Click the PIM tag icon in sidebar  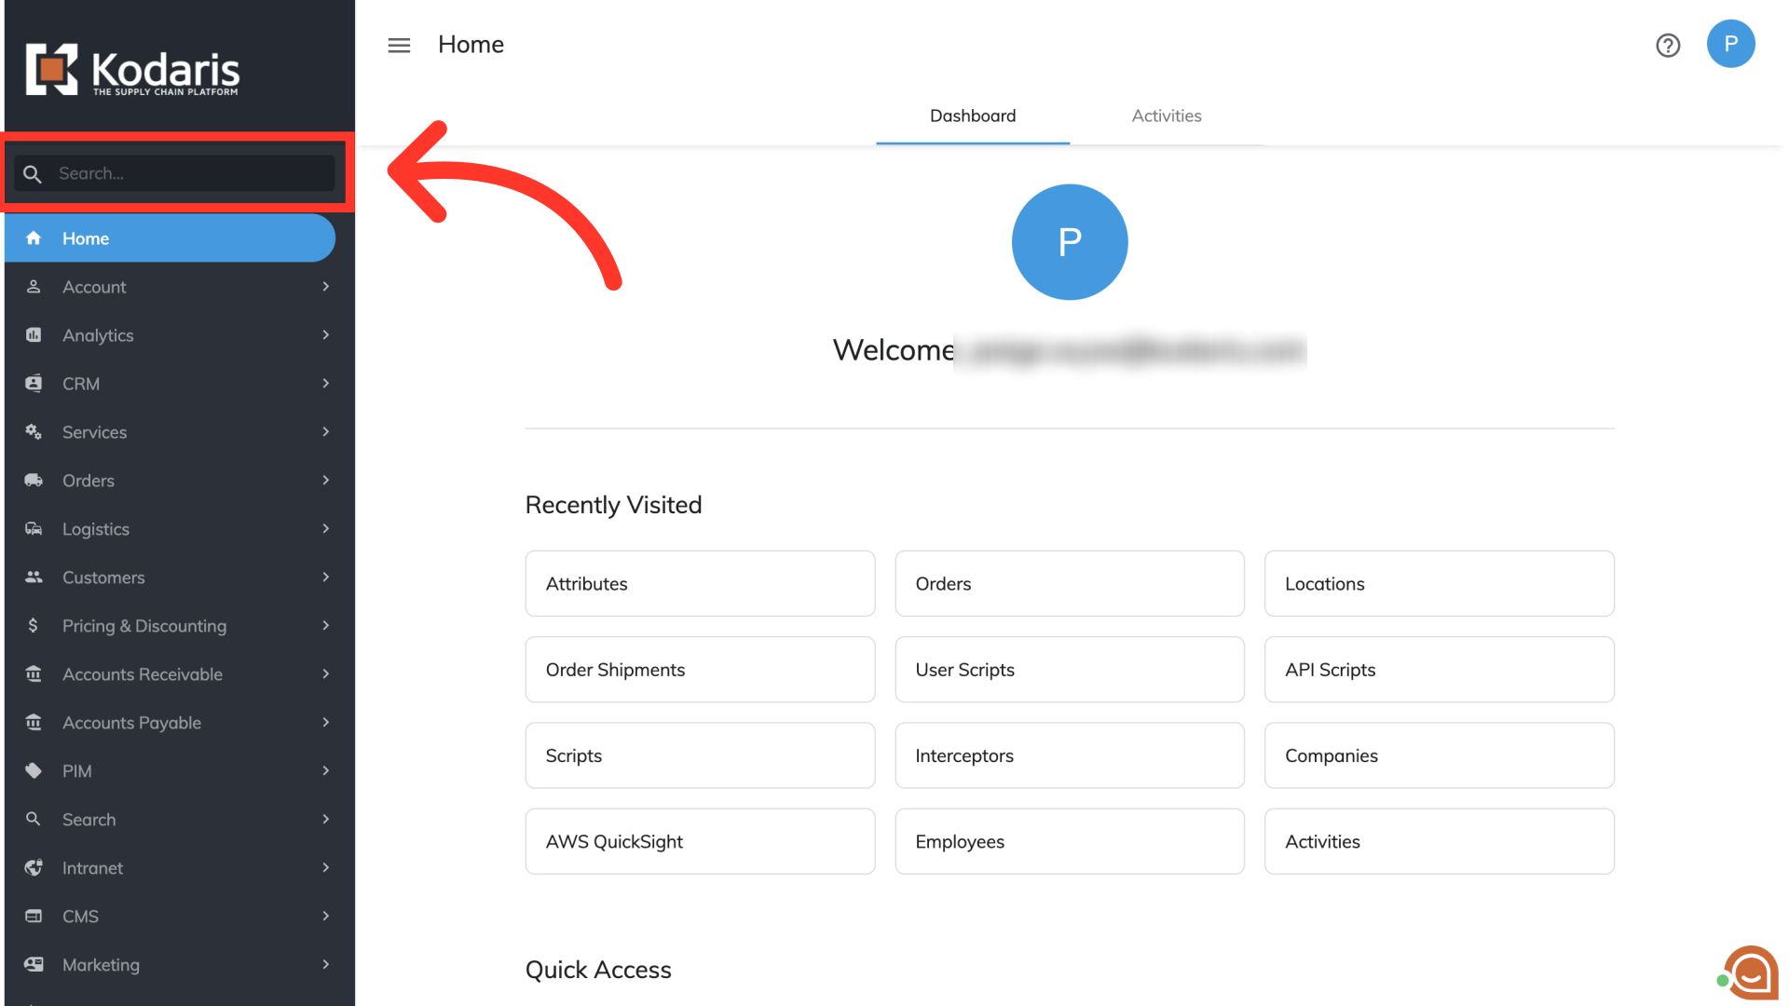(x=34, y=771)
